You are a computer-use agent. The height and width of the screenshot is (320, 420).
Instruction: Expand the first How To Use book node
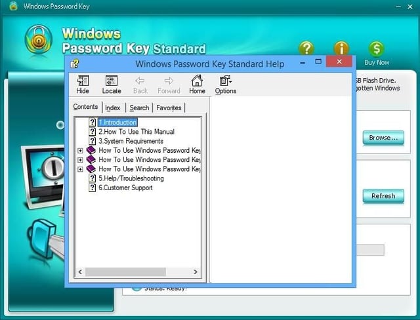[80, 151]
